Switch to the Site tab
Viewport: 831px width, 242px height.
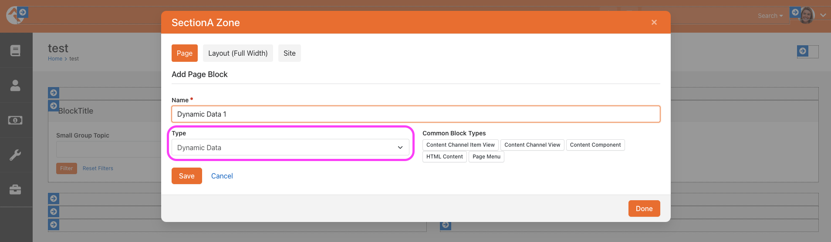(x=290, y=53)
